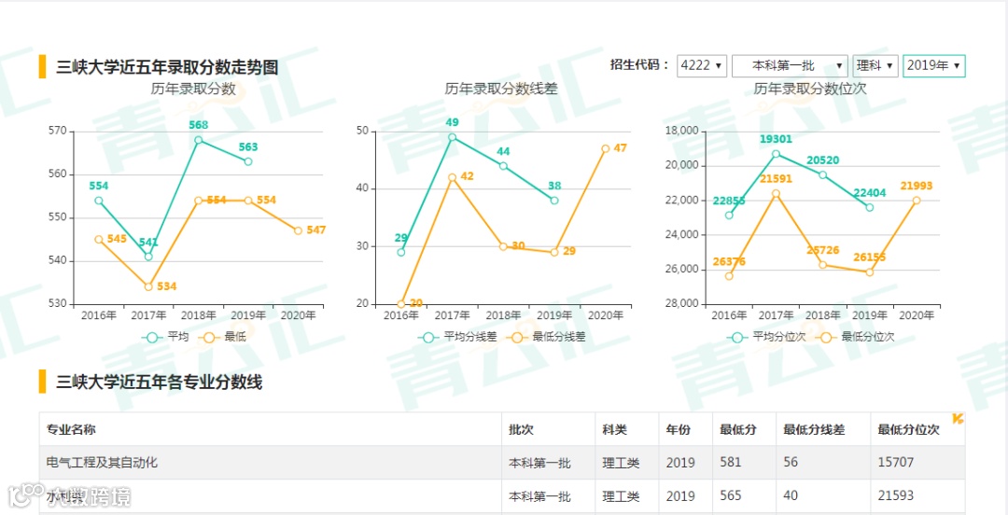Open the 本科第一批 batch dropdown
This screenshot has width=1008, height=515.
(790, 65)
